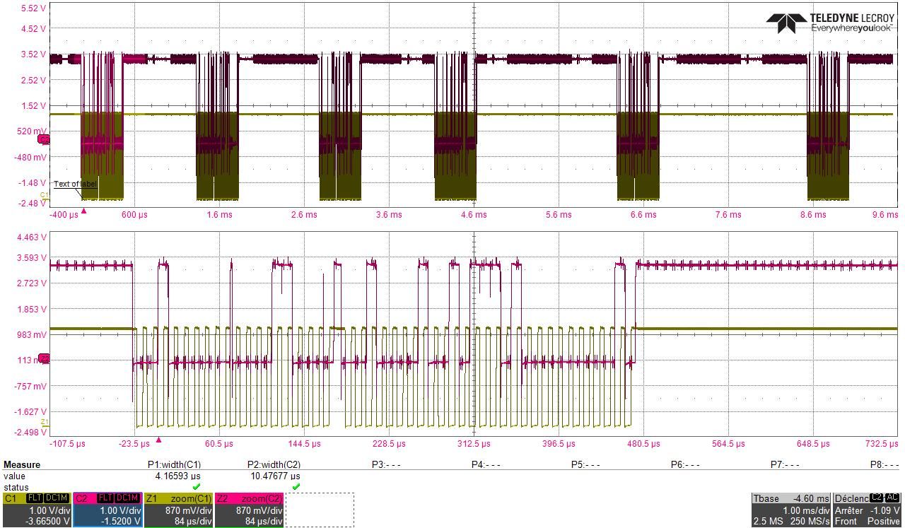Select the 'Text of label' annotation
The image size is (905, 528).
(x=75, y=184)
